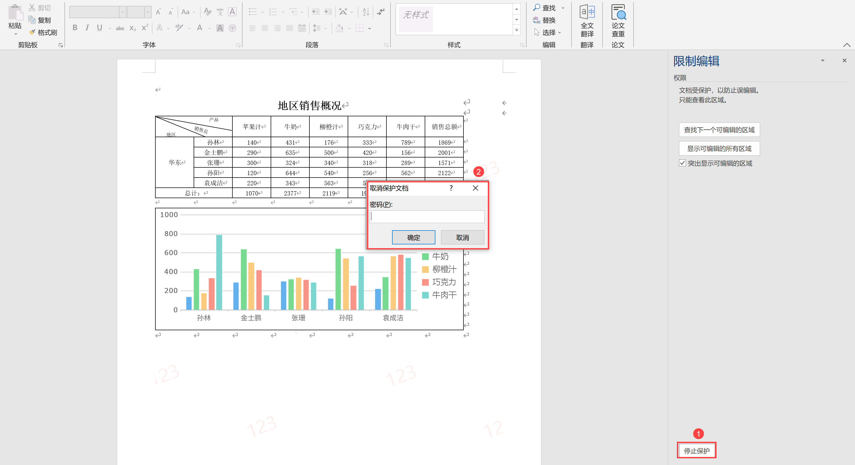Image resolution: width=855 pixels, height=465 pixels.
Task: Click 停止保护 (Stop Protection) button
Action: click(x=696, y=450)
